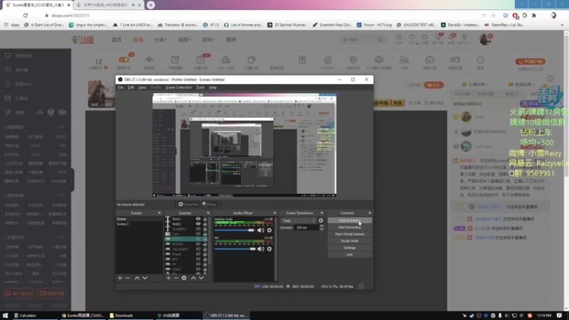Toggle lock on VALORANT source
Image resolution: width=569 pixels, height=320 pixels.
pos(205,250)
